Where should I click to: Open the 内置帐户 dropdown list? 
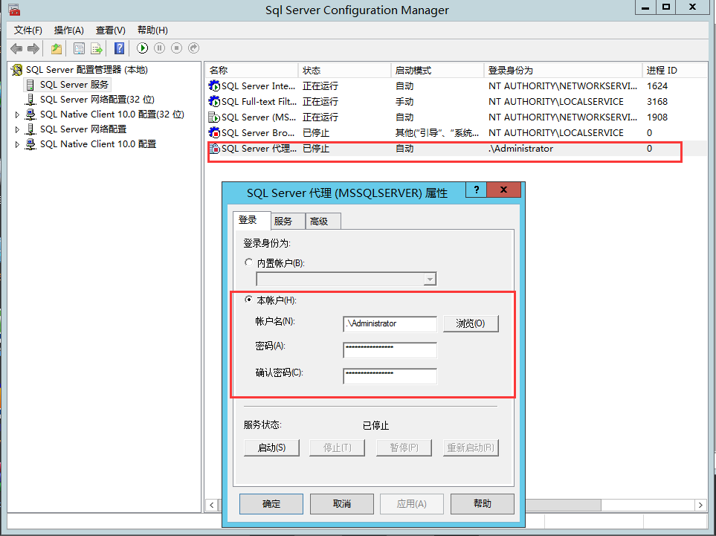click(429, 278)
